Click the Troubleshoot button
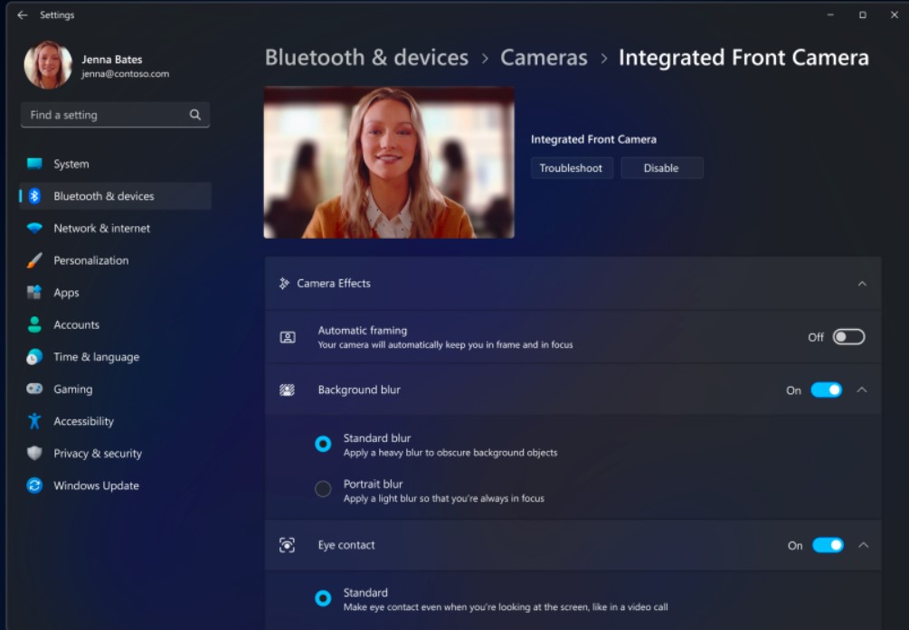Screen dimensions: 909x630 [x=572, y=168]
